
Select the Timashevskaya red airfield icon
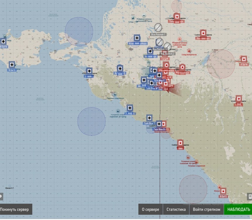(177, 17)
